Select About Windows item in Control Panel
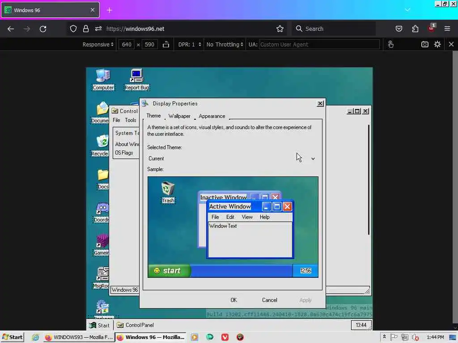The image size is (458, 343). 127,144
